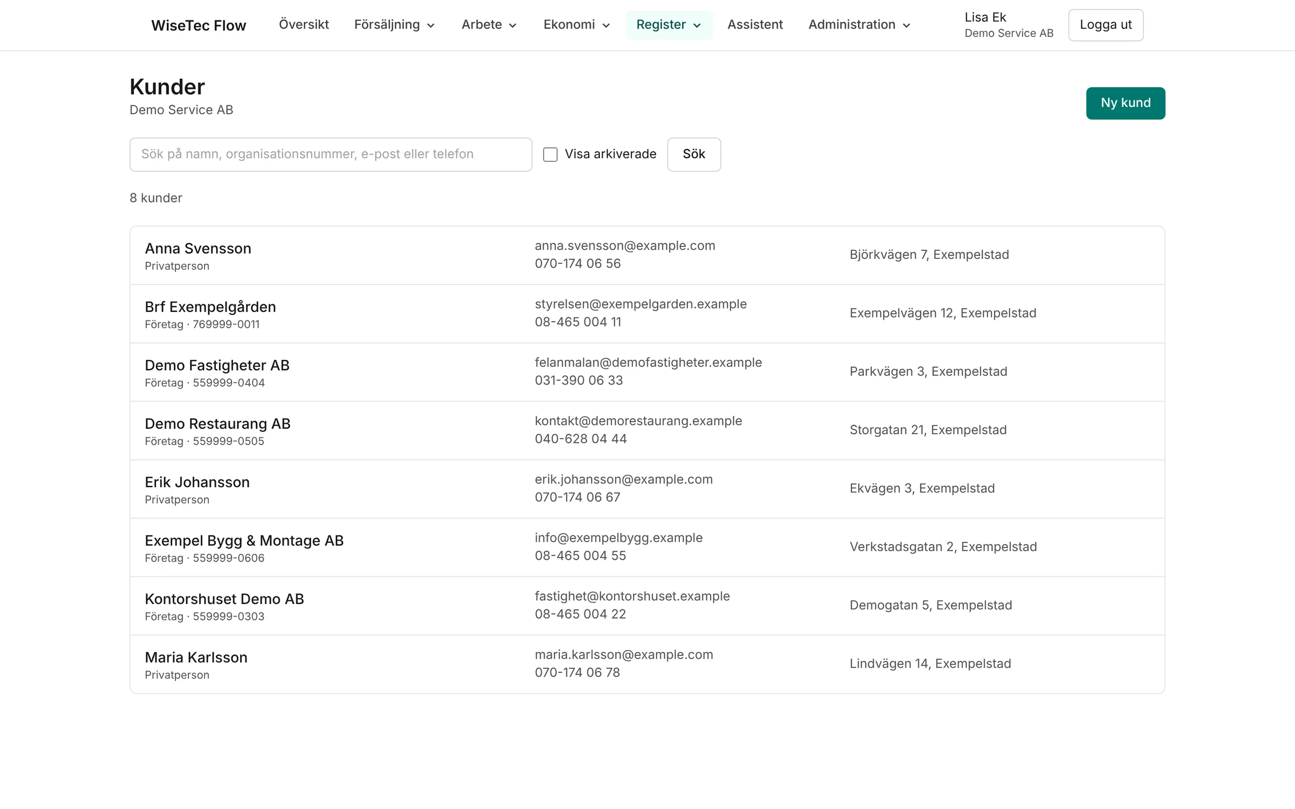
Task: Expand the Ekonomi menu
Action: [x=576, y=25]
